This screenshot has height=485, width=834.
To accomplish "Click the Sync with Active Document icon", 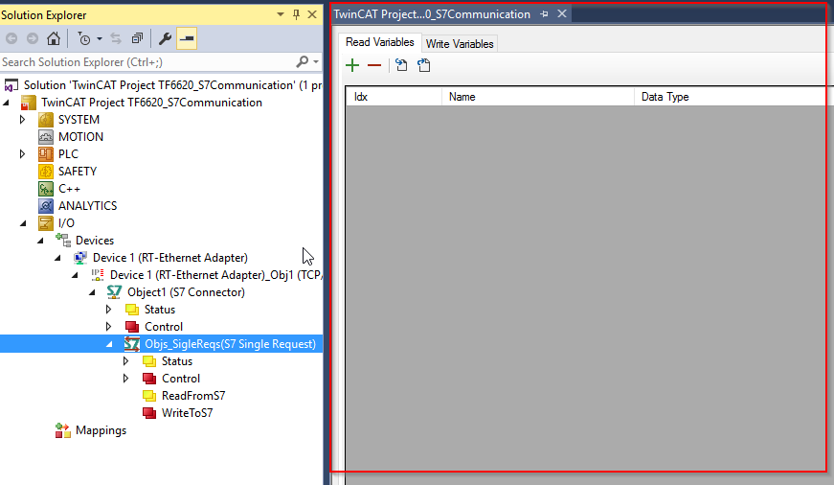I will coord(116,38).
